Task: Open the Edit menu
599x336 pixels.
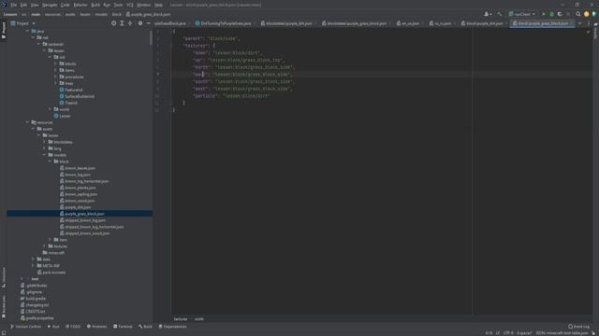Action: pos(23,5)
